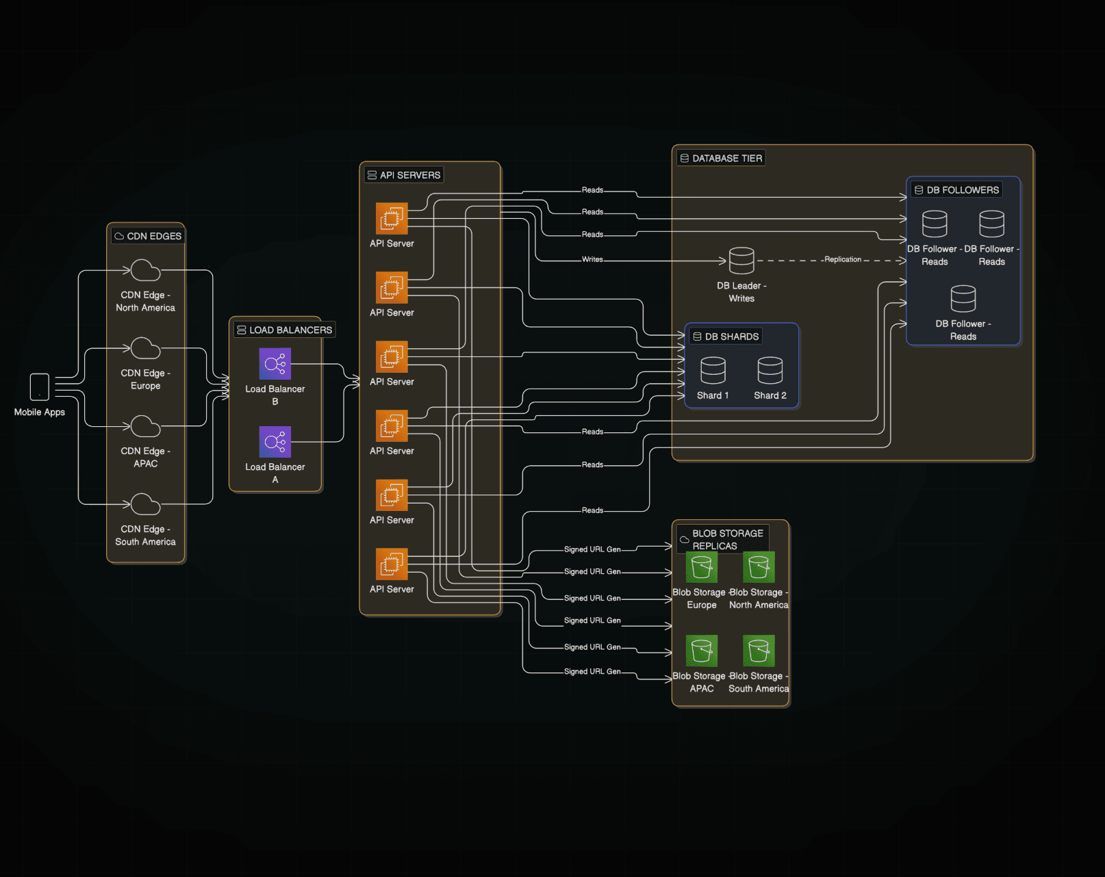Click the Load Balancer B icon

(275, 364)
